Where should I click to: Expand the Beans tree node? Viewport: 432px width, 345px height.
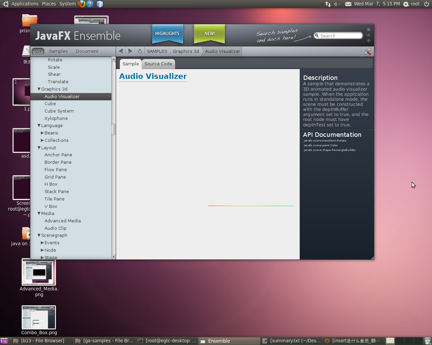[x=42, y=133]
